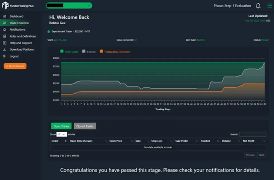Click the Robbie Gee name text
The image size is (274, 180).
(x=57, y=23)
